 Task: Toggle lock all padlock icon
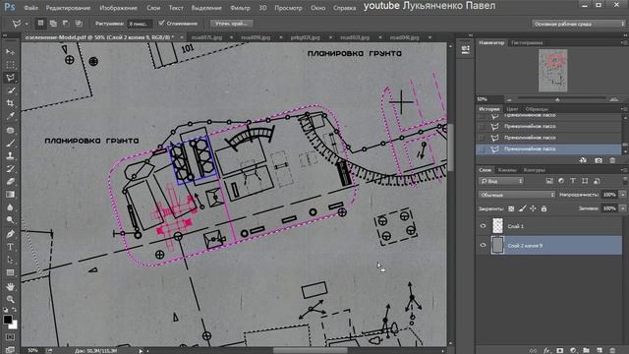[x=543, y=208]
